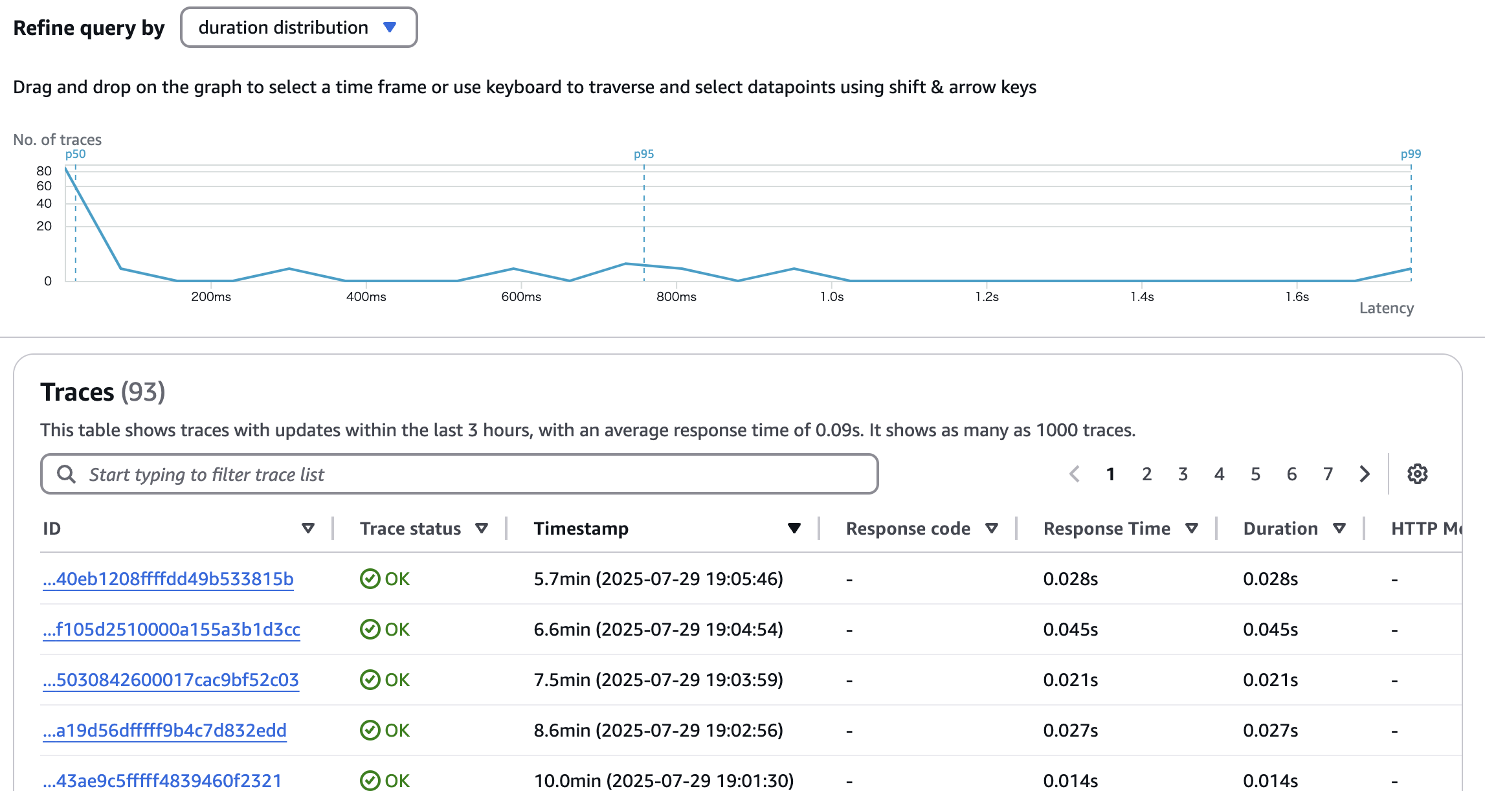Jump to page 7 of traces
The width and height of the screenshot is (1485, 791).
(1328, 474)
